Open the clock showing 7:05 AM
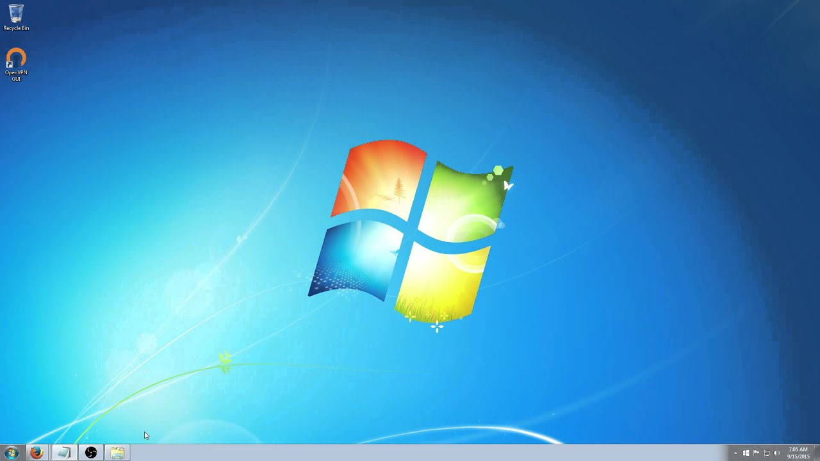 [798, 453]
